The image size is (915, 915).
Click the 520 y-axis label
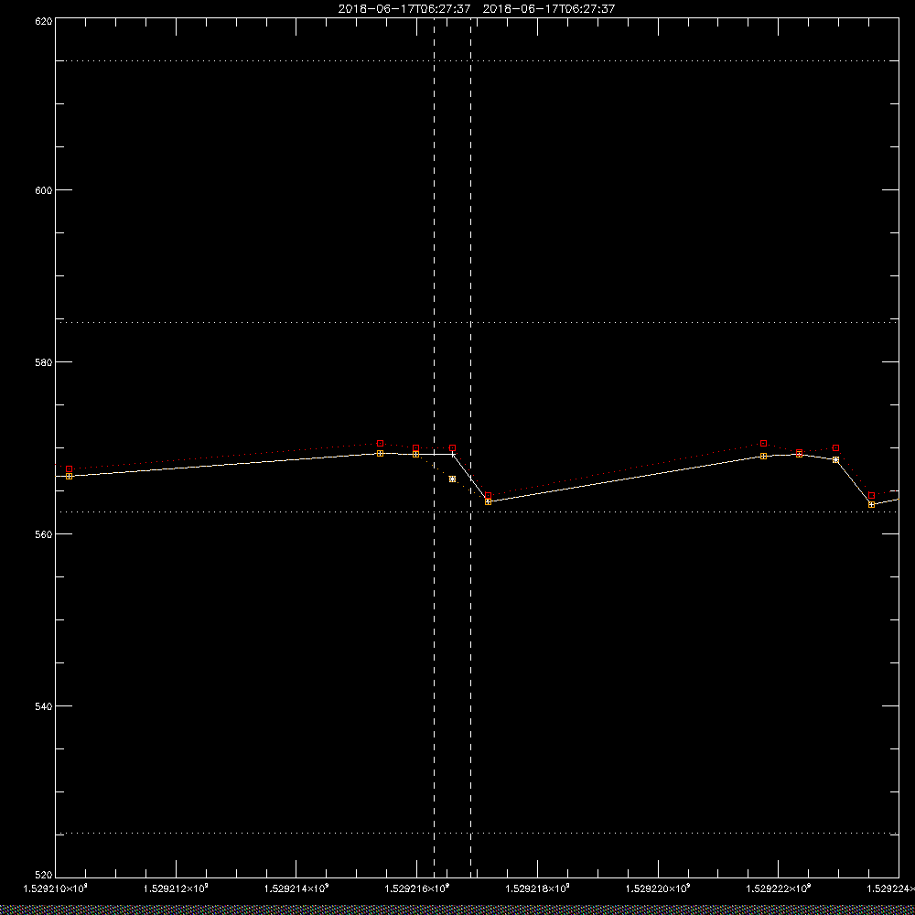tap(44, 876)
